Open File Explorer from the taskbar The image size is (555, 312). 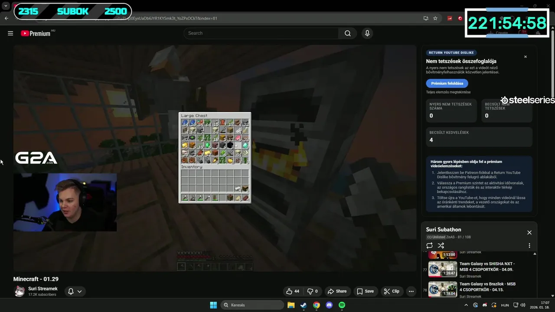tap(291, 305)
